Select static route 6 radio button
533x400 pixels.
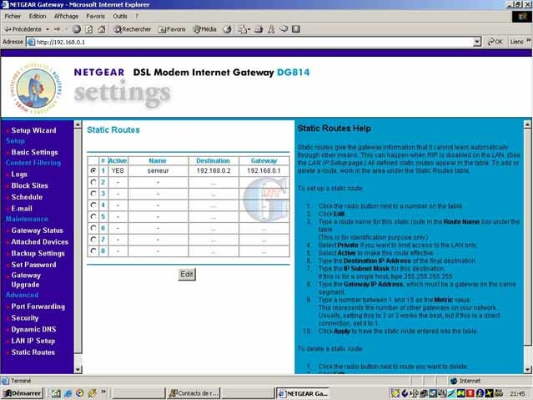click(x=93, y=228)
